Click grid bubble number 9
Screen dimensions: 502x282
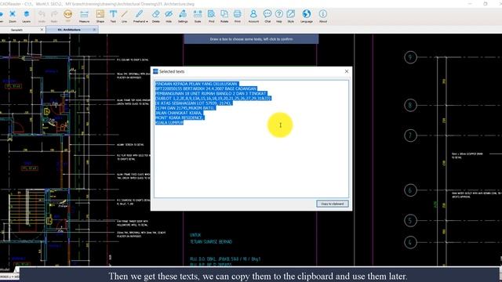point(410,57)
